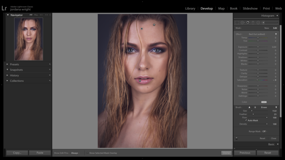Toggle the Auto Mask checkbox
The width and height of the screenshot is (285, 160).
click(x=246, y=120)
